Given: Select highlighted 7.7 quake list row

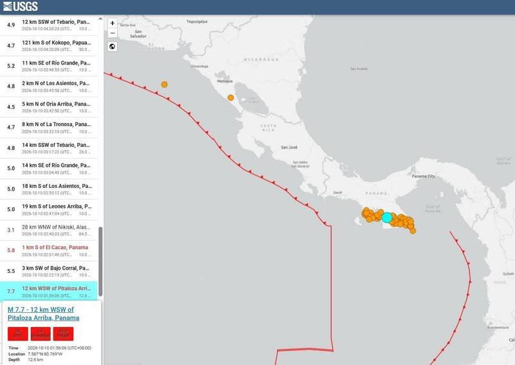Looking at the screenshot, I should click(x=49, y=292).
